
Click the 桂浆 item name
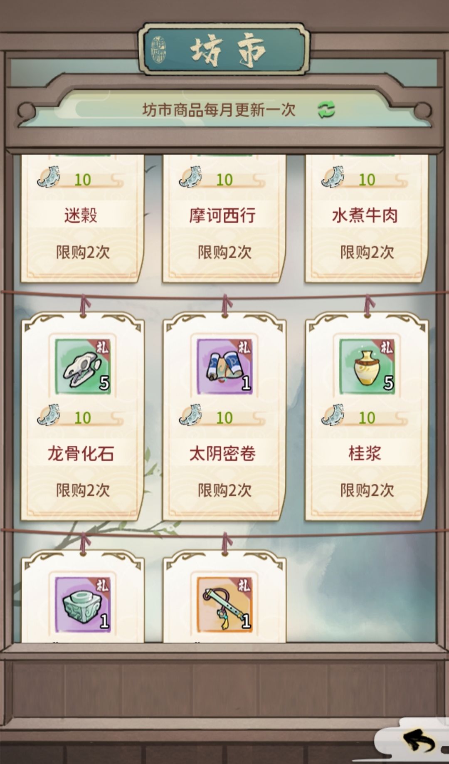[x=365, y=454]
